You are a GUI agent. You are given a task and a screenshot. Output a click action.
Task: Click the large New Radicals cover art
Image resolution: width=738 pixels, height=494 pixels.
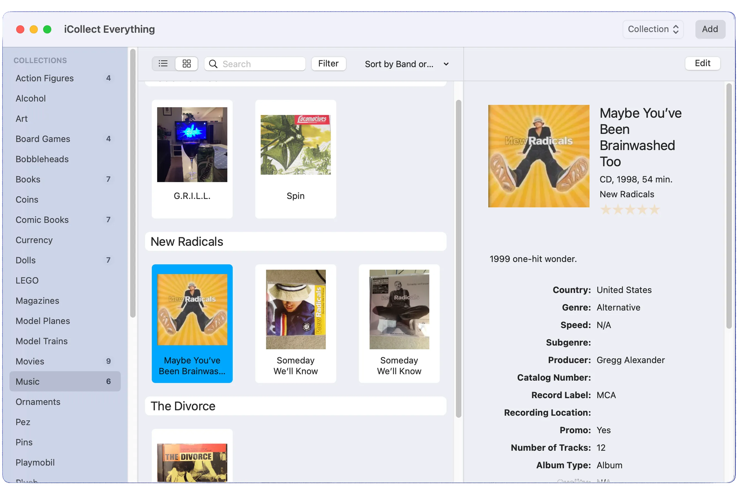(x=539, y=156)
